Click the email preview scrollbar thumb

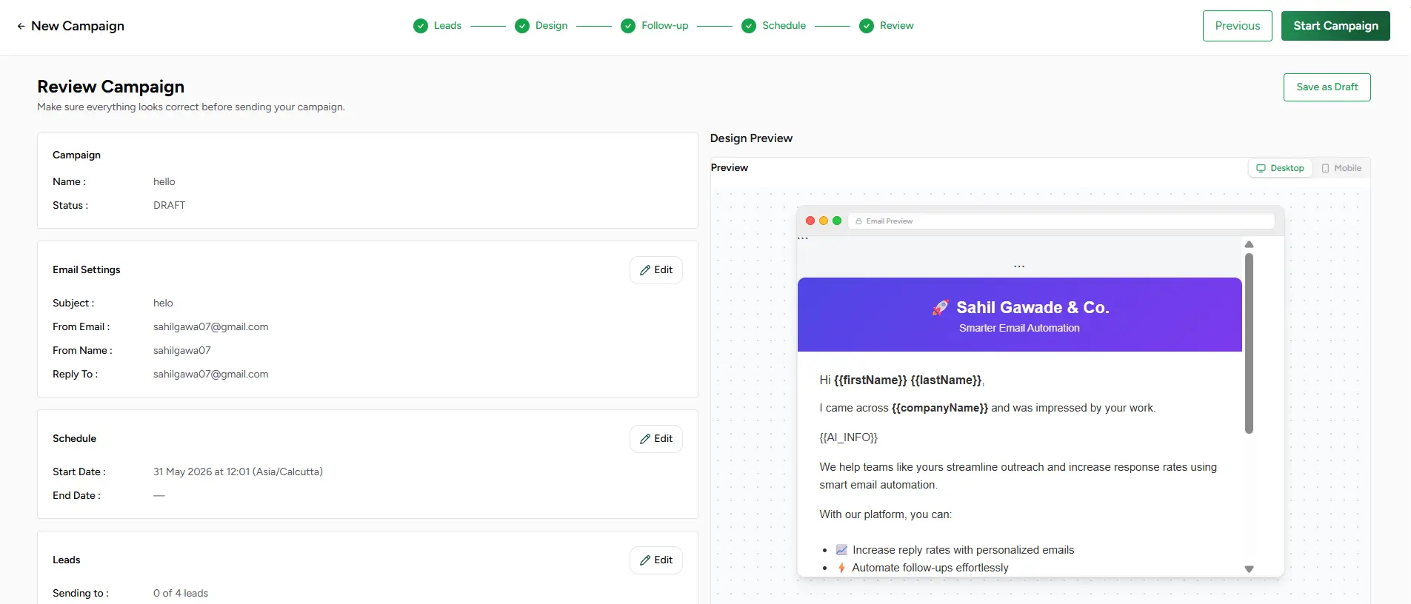click(1249, 343)
